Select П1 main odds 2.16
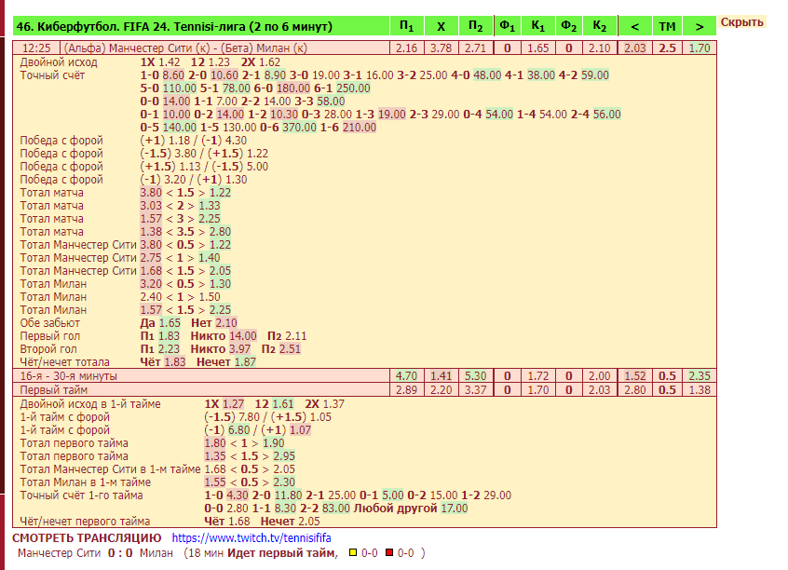 coord(406,48)
